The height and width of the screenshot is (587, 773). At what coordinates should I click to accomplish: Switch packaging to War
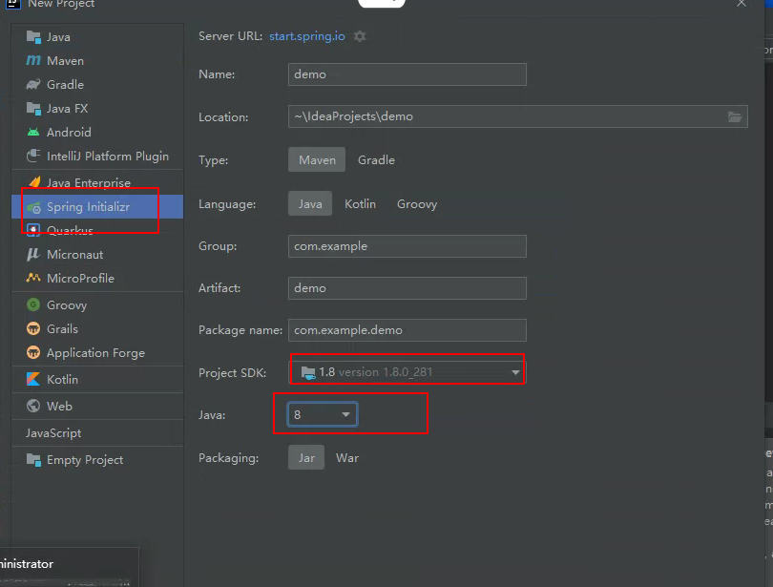tap(347, 458)
